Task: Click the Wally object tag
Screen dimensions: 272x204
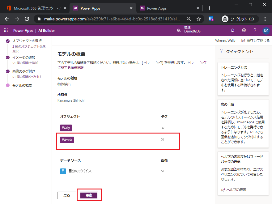Action: (x=66, y=128)
